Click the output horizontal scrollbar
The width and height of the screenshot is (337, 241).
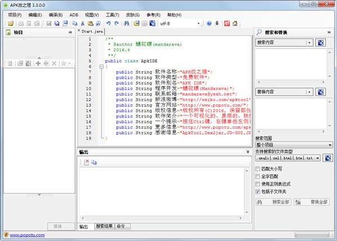[x=161, y=218]
